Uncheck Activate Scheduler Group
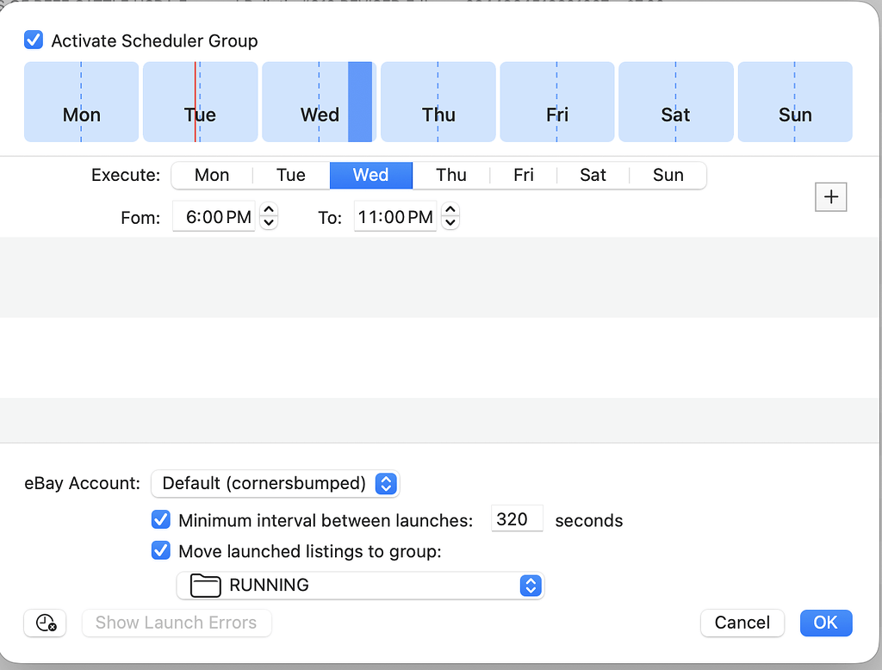 coord(34,40)
